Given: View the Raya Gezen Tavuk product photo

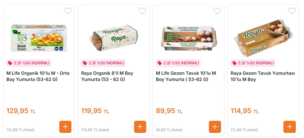Looking at the screenshot, I should 263,38.
